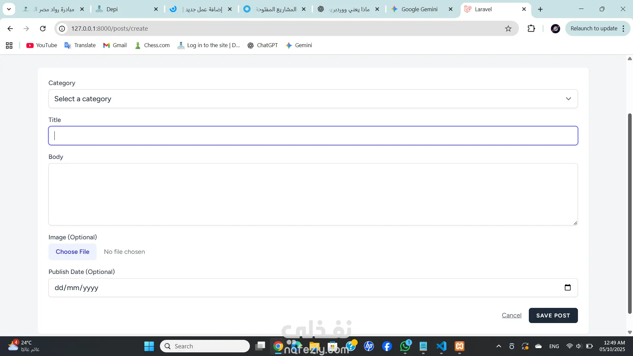Open XAMPP from the taskbar
This screenshot has width=633, height=356.
[x=459, y=346]
